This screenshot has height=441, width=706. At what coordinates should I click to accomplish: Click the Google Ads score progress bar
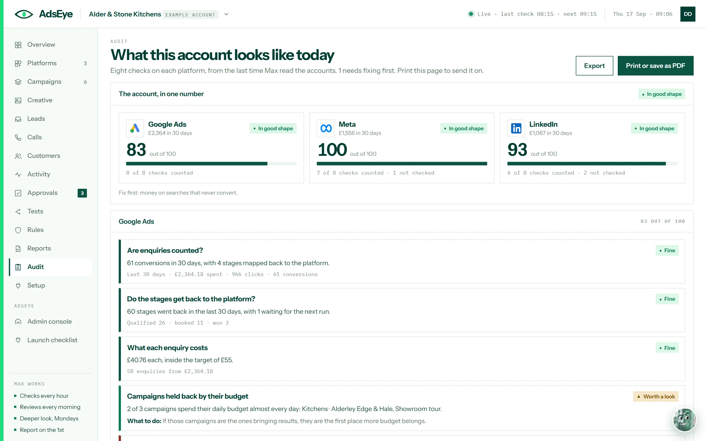click(211, 163)
